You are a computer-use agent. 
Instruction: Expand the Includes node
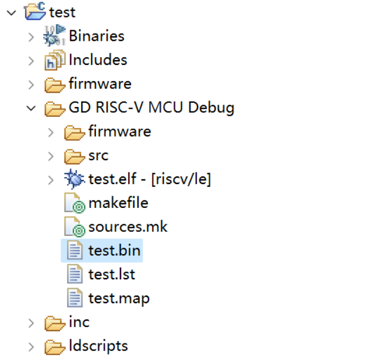click(x=31, y=61)
